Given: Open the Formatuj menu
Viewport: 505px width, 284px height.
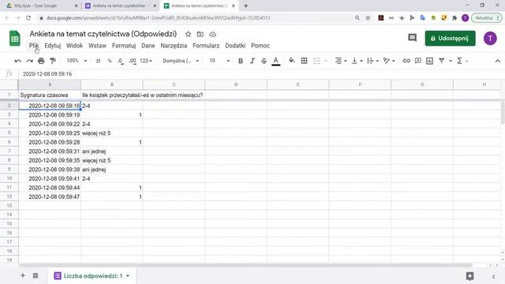Looking at the screenshot, I should pyautogui.click(x=124, y=46).
